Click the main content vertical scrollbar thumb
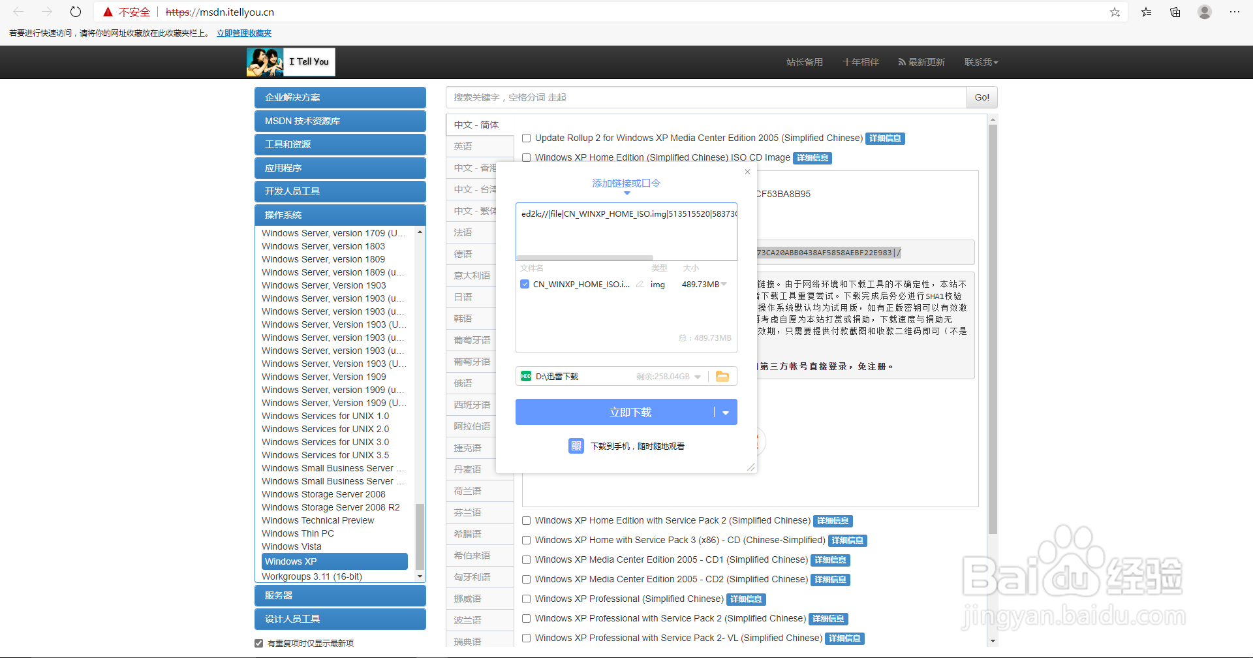Screen dimensions: 1253x658 tap(993, 330)
